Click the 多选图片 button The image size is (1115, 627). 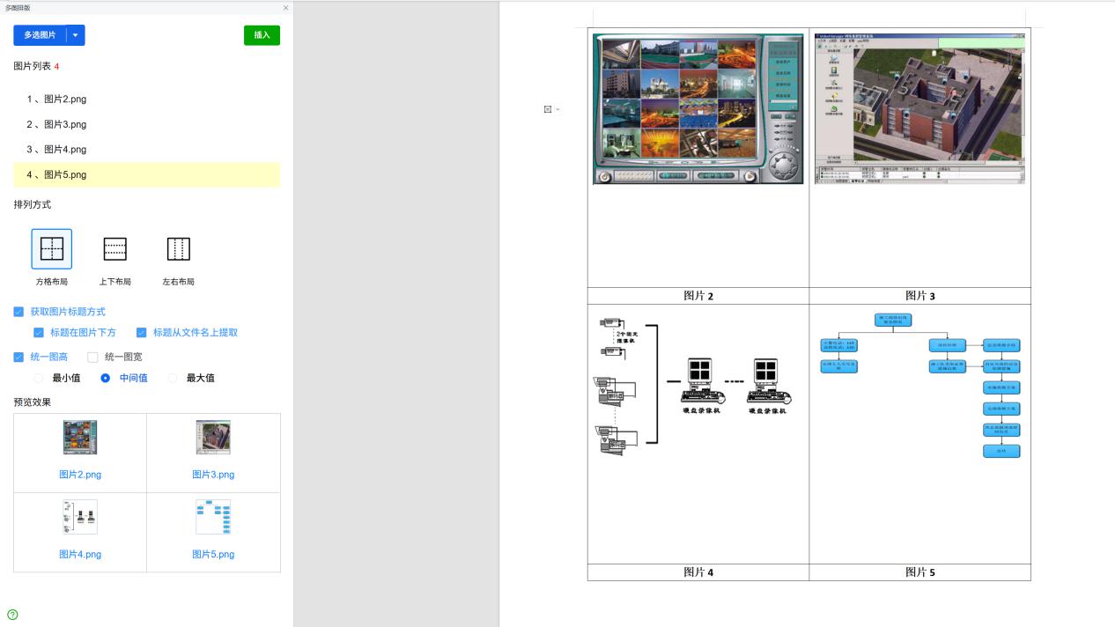(x=40, y=35)
